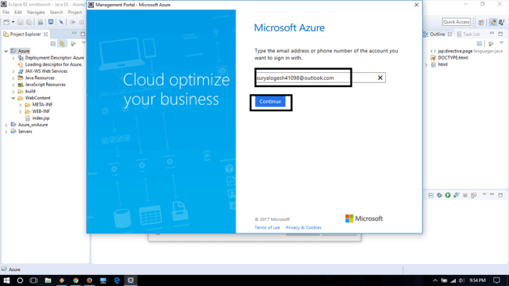Close the Management Portal dialog
This screenshot has width=509, height=286.
coord(417,5)
